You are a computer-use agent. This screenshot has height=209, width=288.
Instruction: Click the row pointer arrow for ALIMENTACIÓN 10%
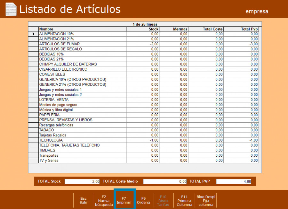pyautogui.click(x=34, y=34)
